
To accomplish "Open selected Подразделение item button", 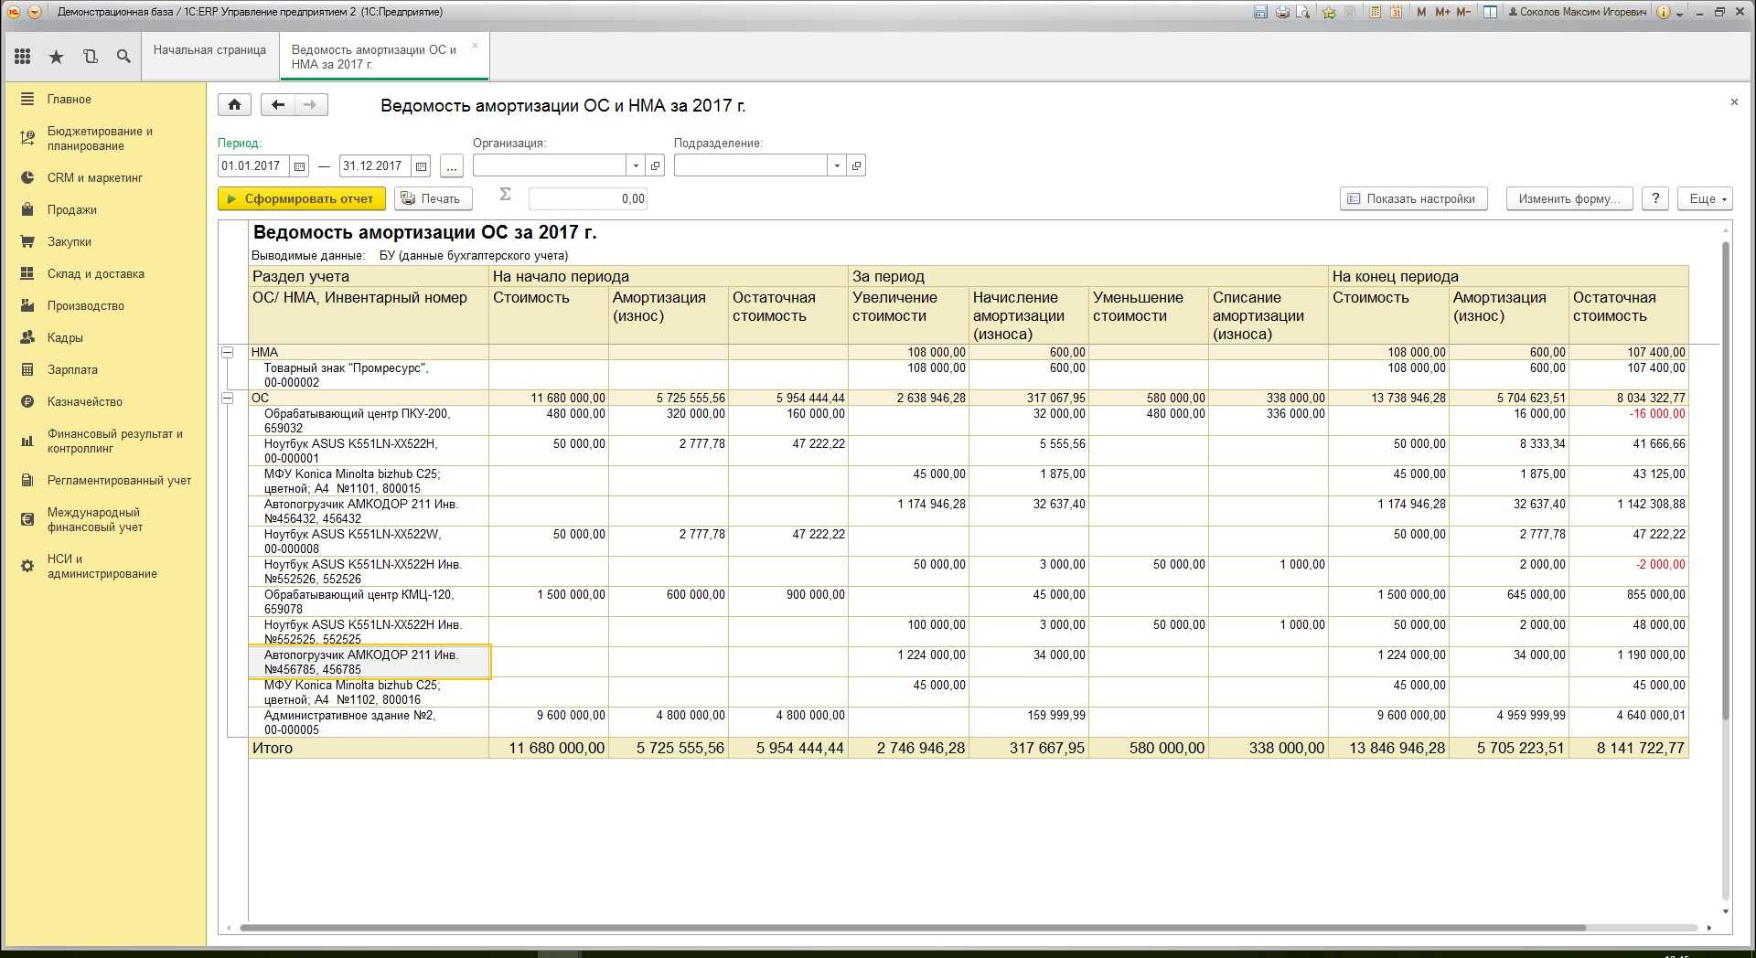I will point(856,166).
